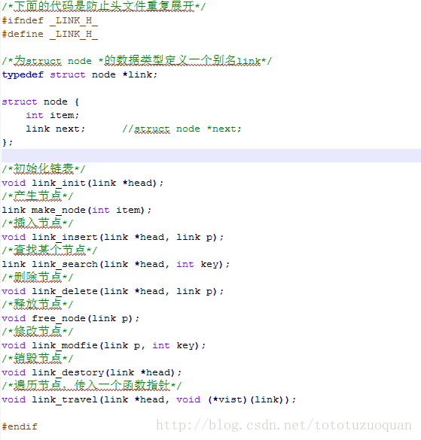This screenshot has height=440, width=421.
Task: Click the #endif directive
Action: pyautogui.click(x=20, y=426)
